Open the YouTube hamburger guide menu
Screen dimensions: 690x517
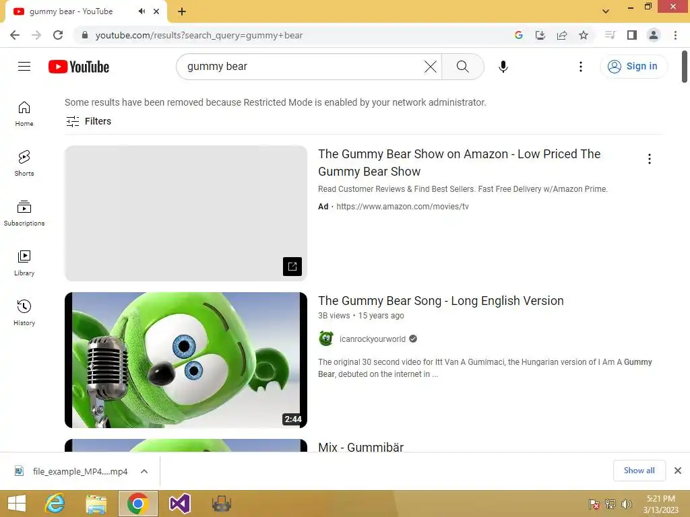[24, 67]
